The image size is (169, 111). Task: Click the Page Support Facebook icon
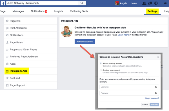coord(7,85)
